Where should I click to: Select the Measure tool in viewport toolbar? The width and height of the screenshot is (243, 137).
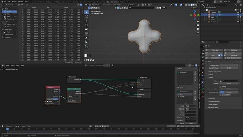[87, 42]
